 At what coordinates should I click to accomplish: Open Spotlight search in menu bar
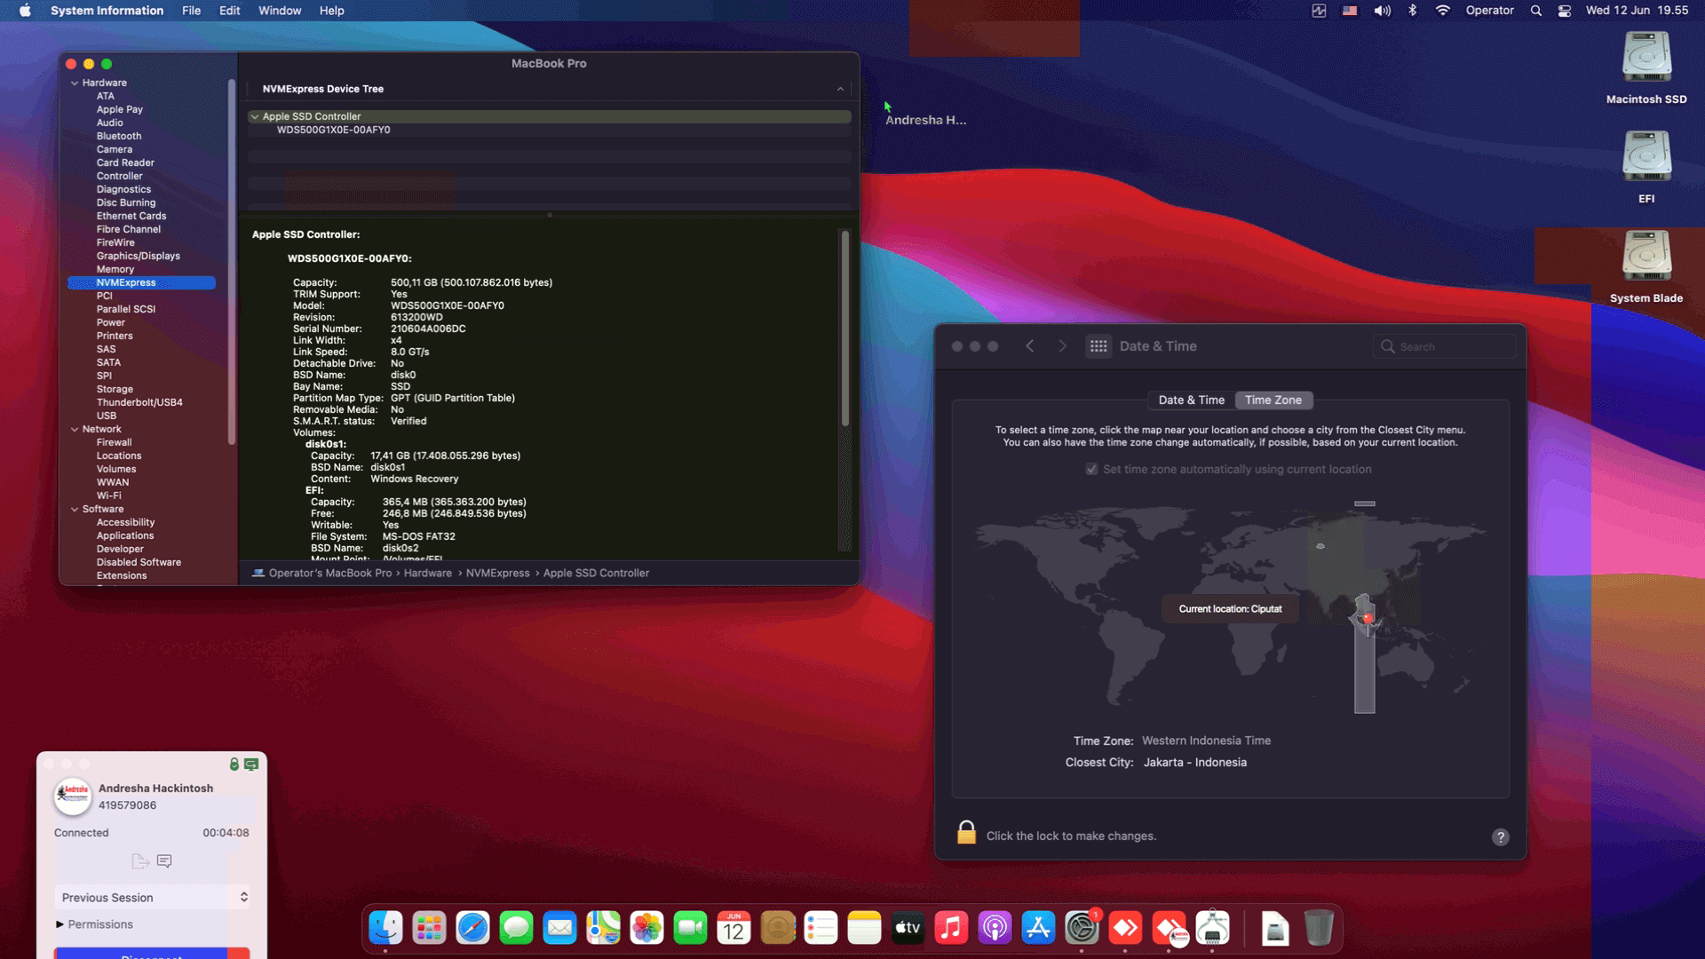[1535, 11]
